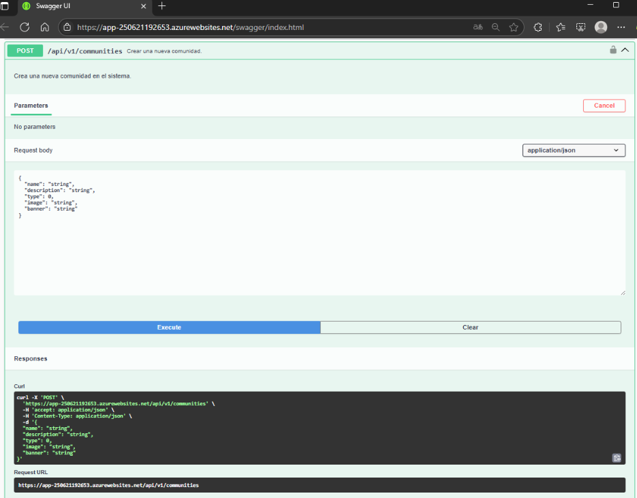Open the browser extensions icon

pyautogui.click(x=538, y=27)
